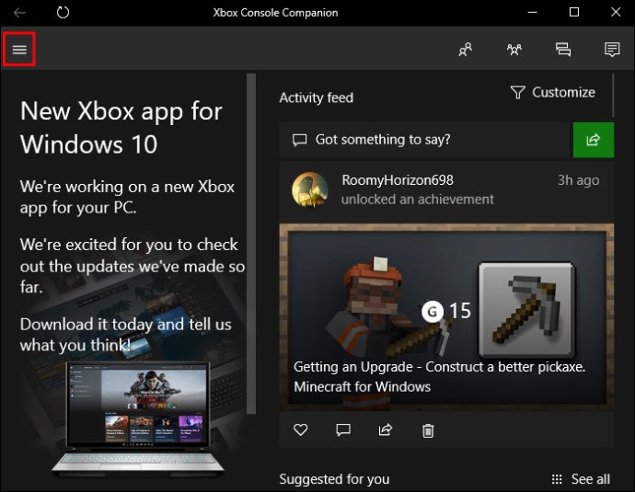The image size is (635, 492).
Task: Click the Minecraft for Windows game title
Action: 362,387
